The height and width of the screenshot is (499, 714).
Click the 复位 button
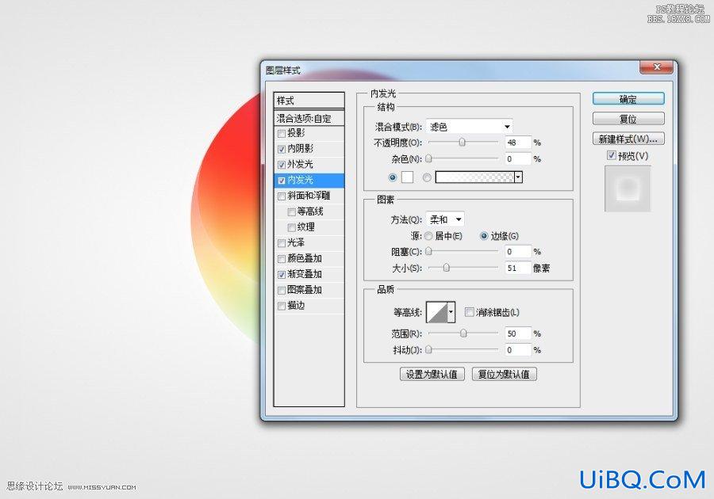pyautogui.click(x=628, y=119)
